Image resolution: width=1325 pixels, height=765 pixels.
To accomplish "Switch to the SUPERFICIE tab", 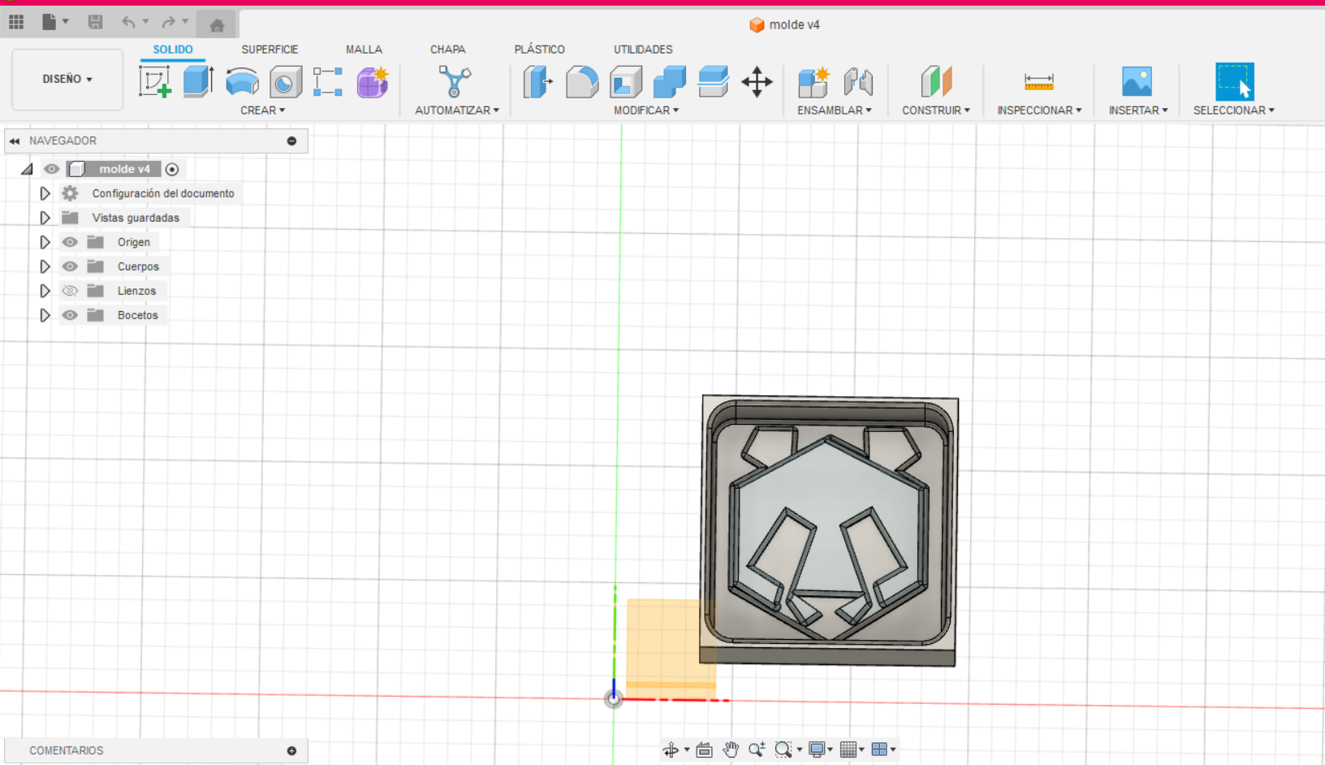I will [x=270, y=50].
